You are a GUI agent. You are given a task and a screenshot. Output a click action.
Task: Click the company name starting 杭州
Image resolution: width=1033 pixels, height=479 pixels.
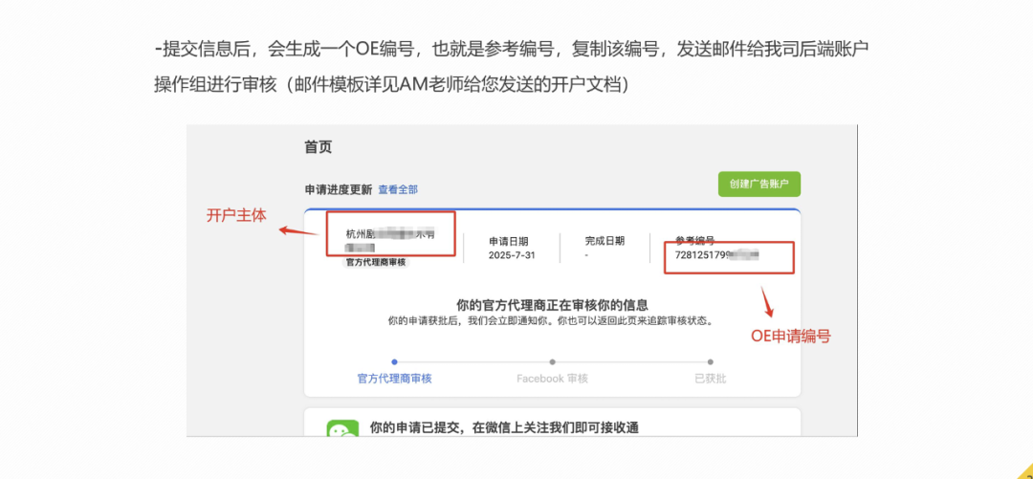click(391, 241)
